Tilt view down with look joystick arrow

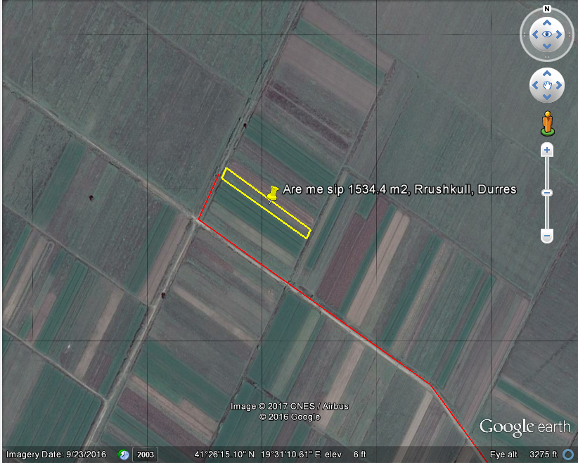tap(547, 46)
